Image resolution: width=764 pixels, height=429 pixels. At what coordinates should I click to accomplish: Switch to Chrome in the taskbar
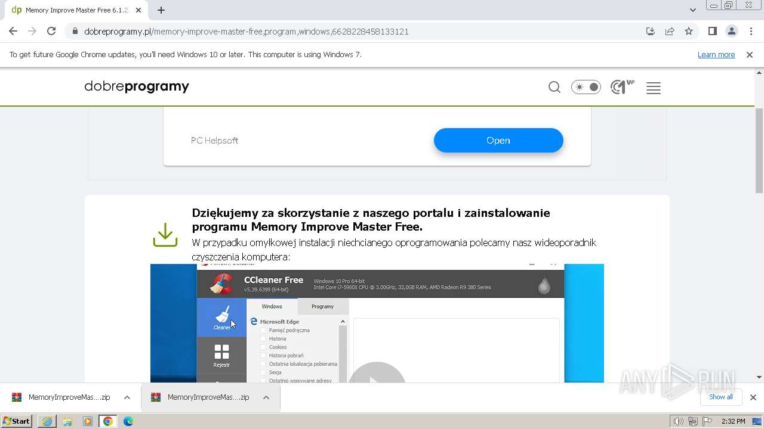108,421
